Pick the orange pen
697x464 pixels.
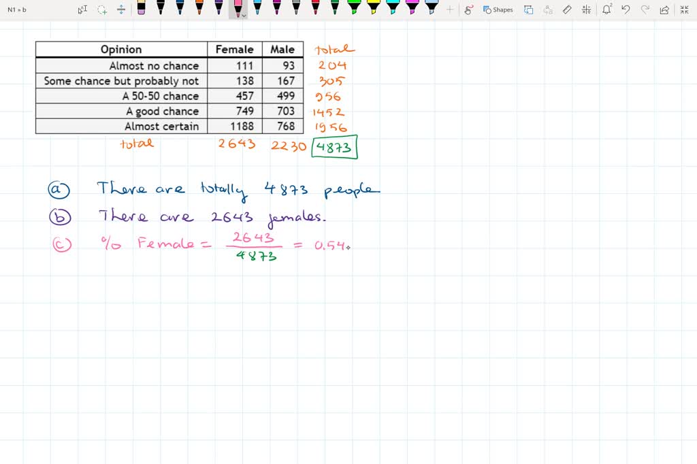[x=199, y=8]
